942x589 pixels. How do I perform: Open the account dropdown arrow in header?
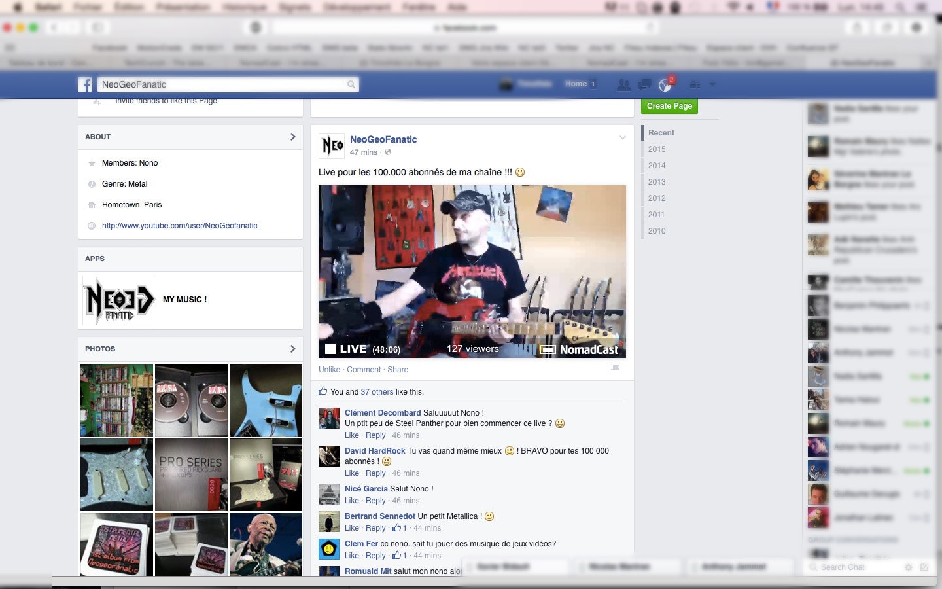point(712,84)
